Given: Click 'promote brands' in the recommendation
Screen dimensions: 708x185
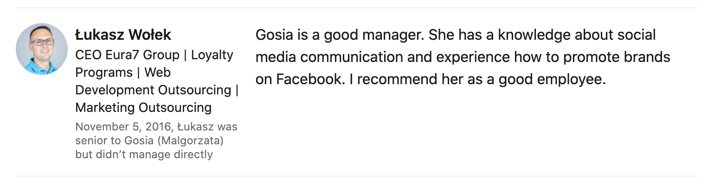Looking at the screenshot, I should pos(623,57).
